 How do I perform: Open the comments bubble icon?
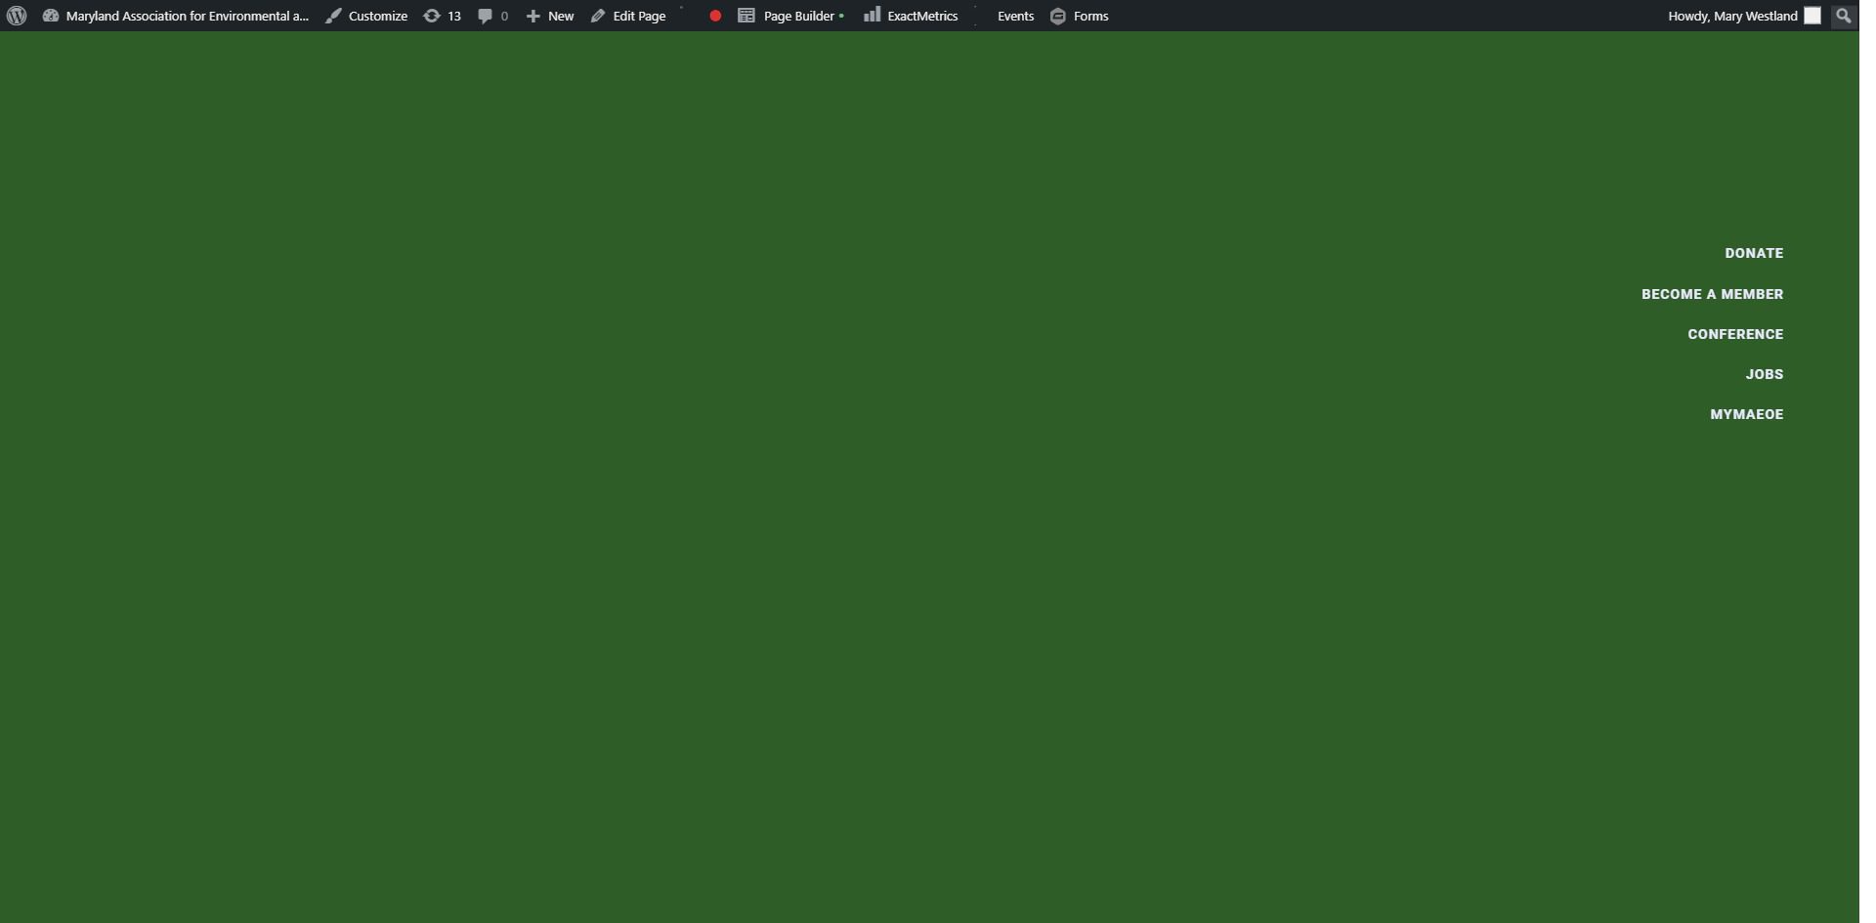click(x=485, y=16)
